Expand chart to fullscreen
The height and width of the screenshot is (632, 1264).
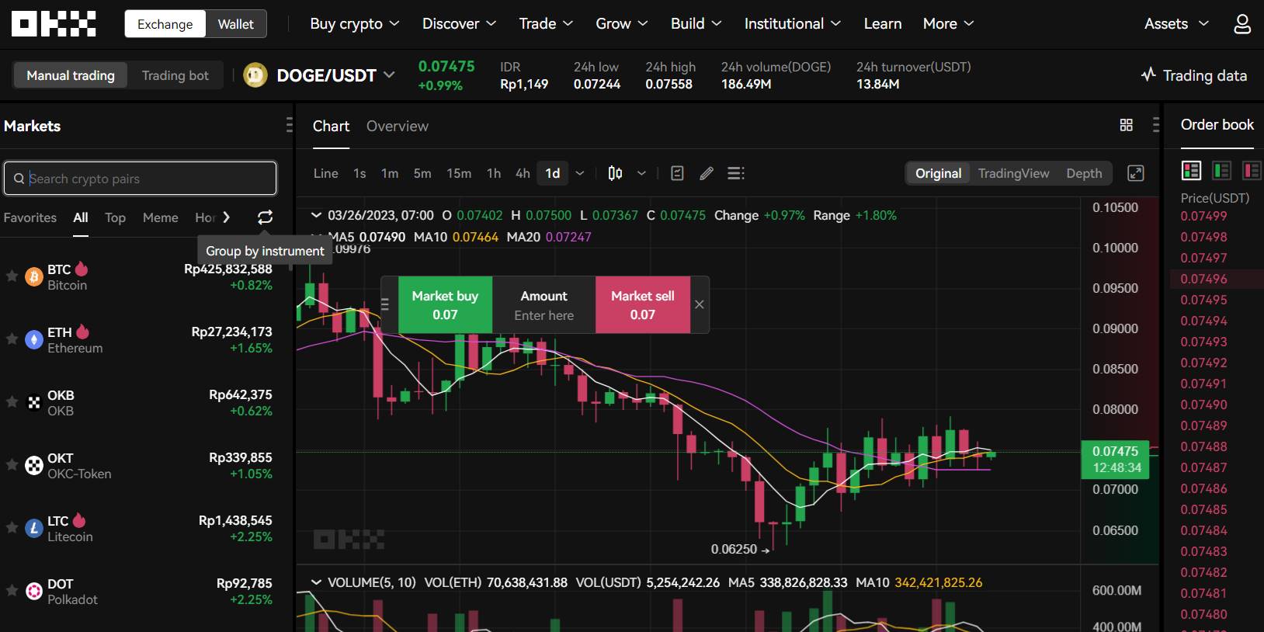(1136, 173)
